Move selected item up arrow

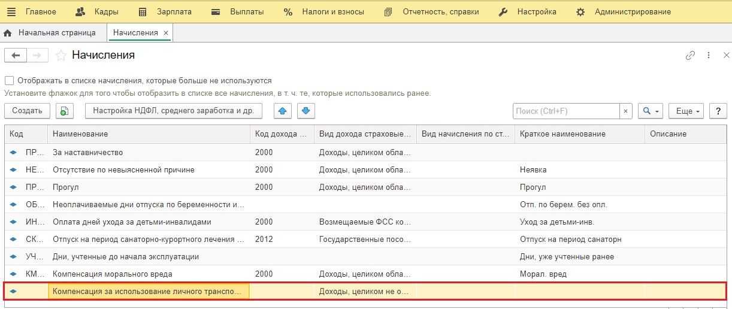[x=283, y=111]
